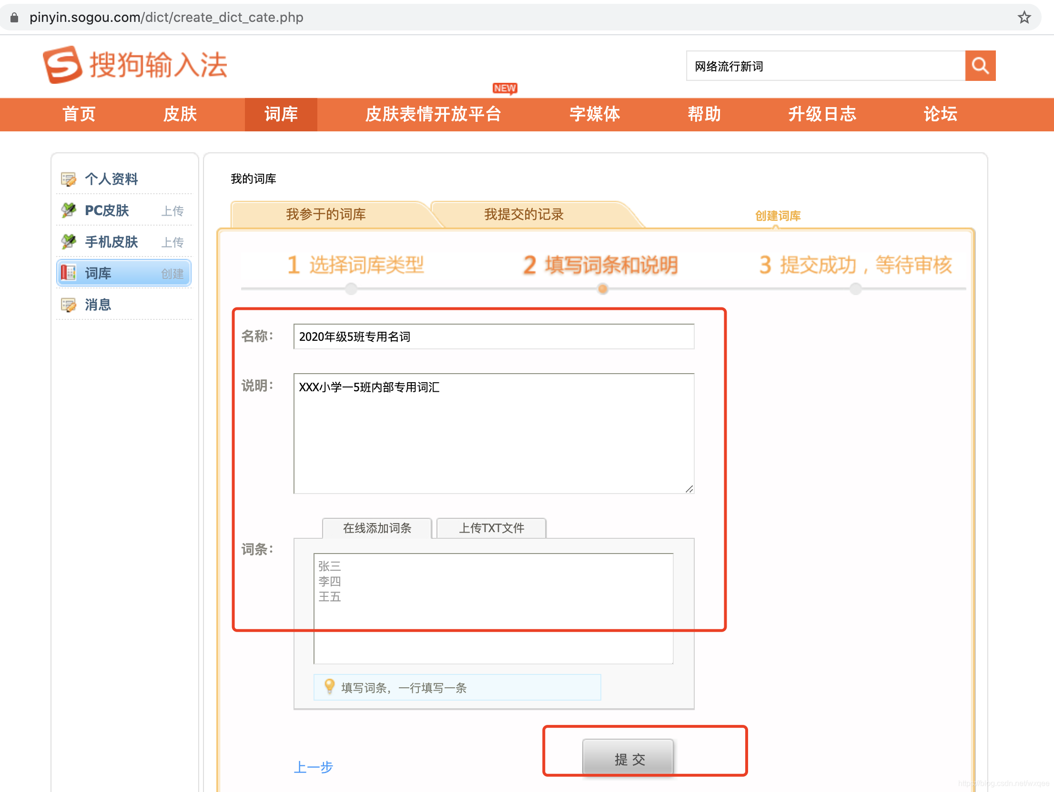Click the PC皮肤 sidebar icon
Image resolution: width=1054 pixels, height=792 pixels.
[69, 210]
